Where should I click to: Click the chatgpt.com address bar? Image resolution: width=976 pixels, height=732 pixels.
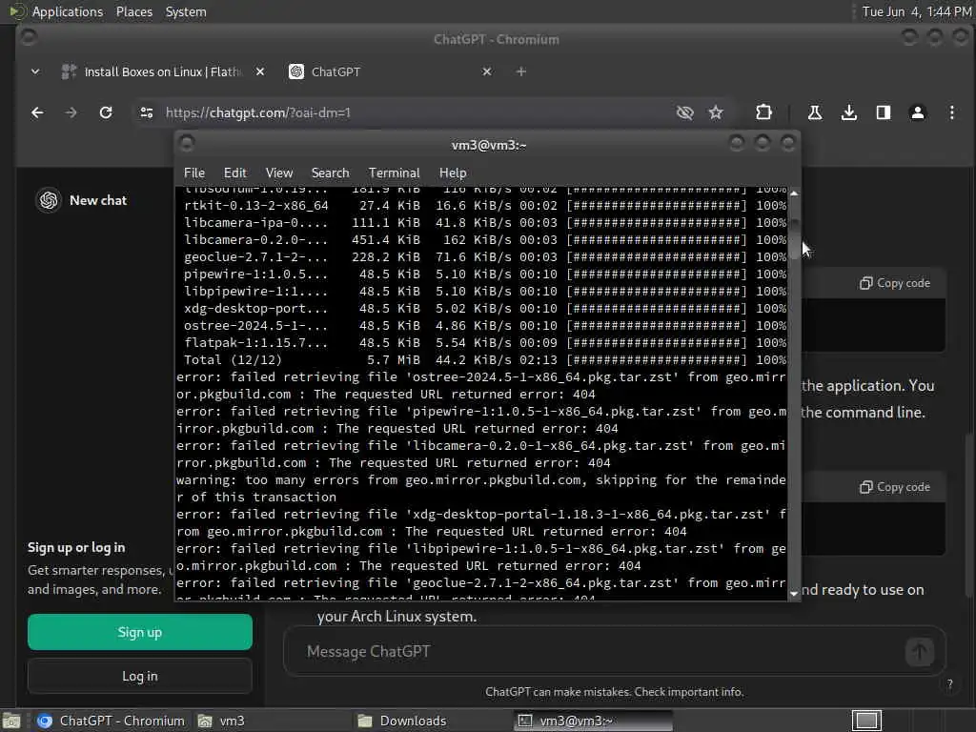pos(411,112)
